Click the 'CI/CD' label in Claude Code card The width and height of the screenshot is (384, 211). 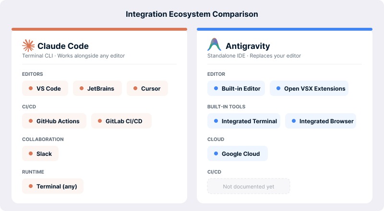[29, 107]
